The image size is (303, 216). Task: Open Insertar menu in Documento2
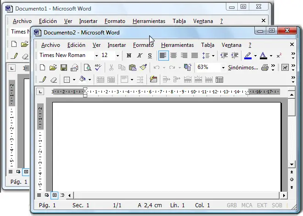(117, 45)
